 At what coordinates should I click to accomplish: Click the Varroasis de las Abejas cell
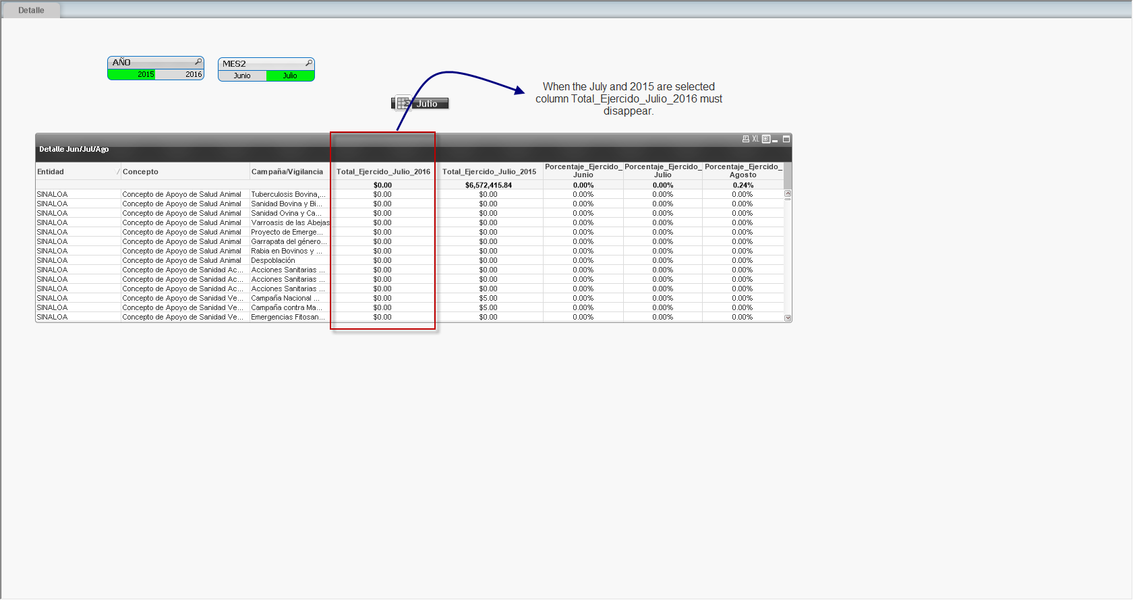290,222
